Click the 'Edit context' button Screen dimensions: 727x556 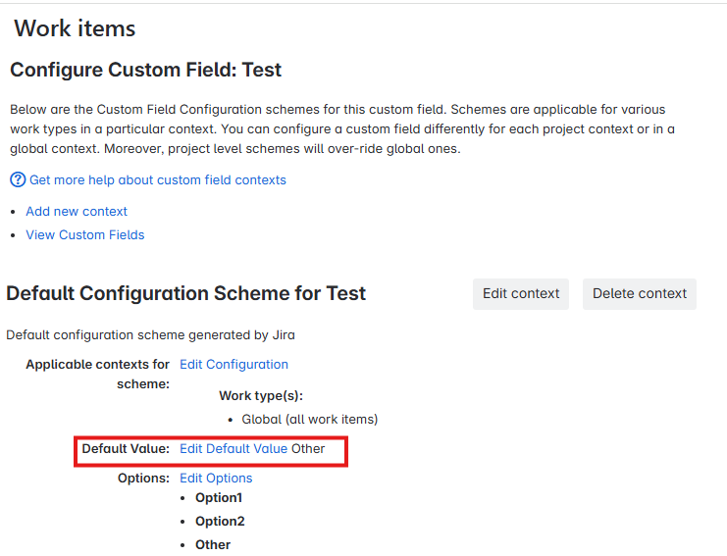tap(521, 294)
